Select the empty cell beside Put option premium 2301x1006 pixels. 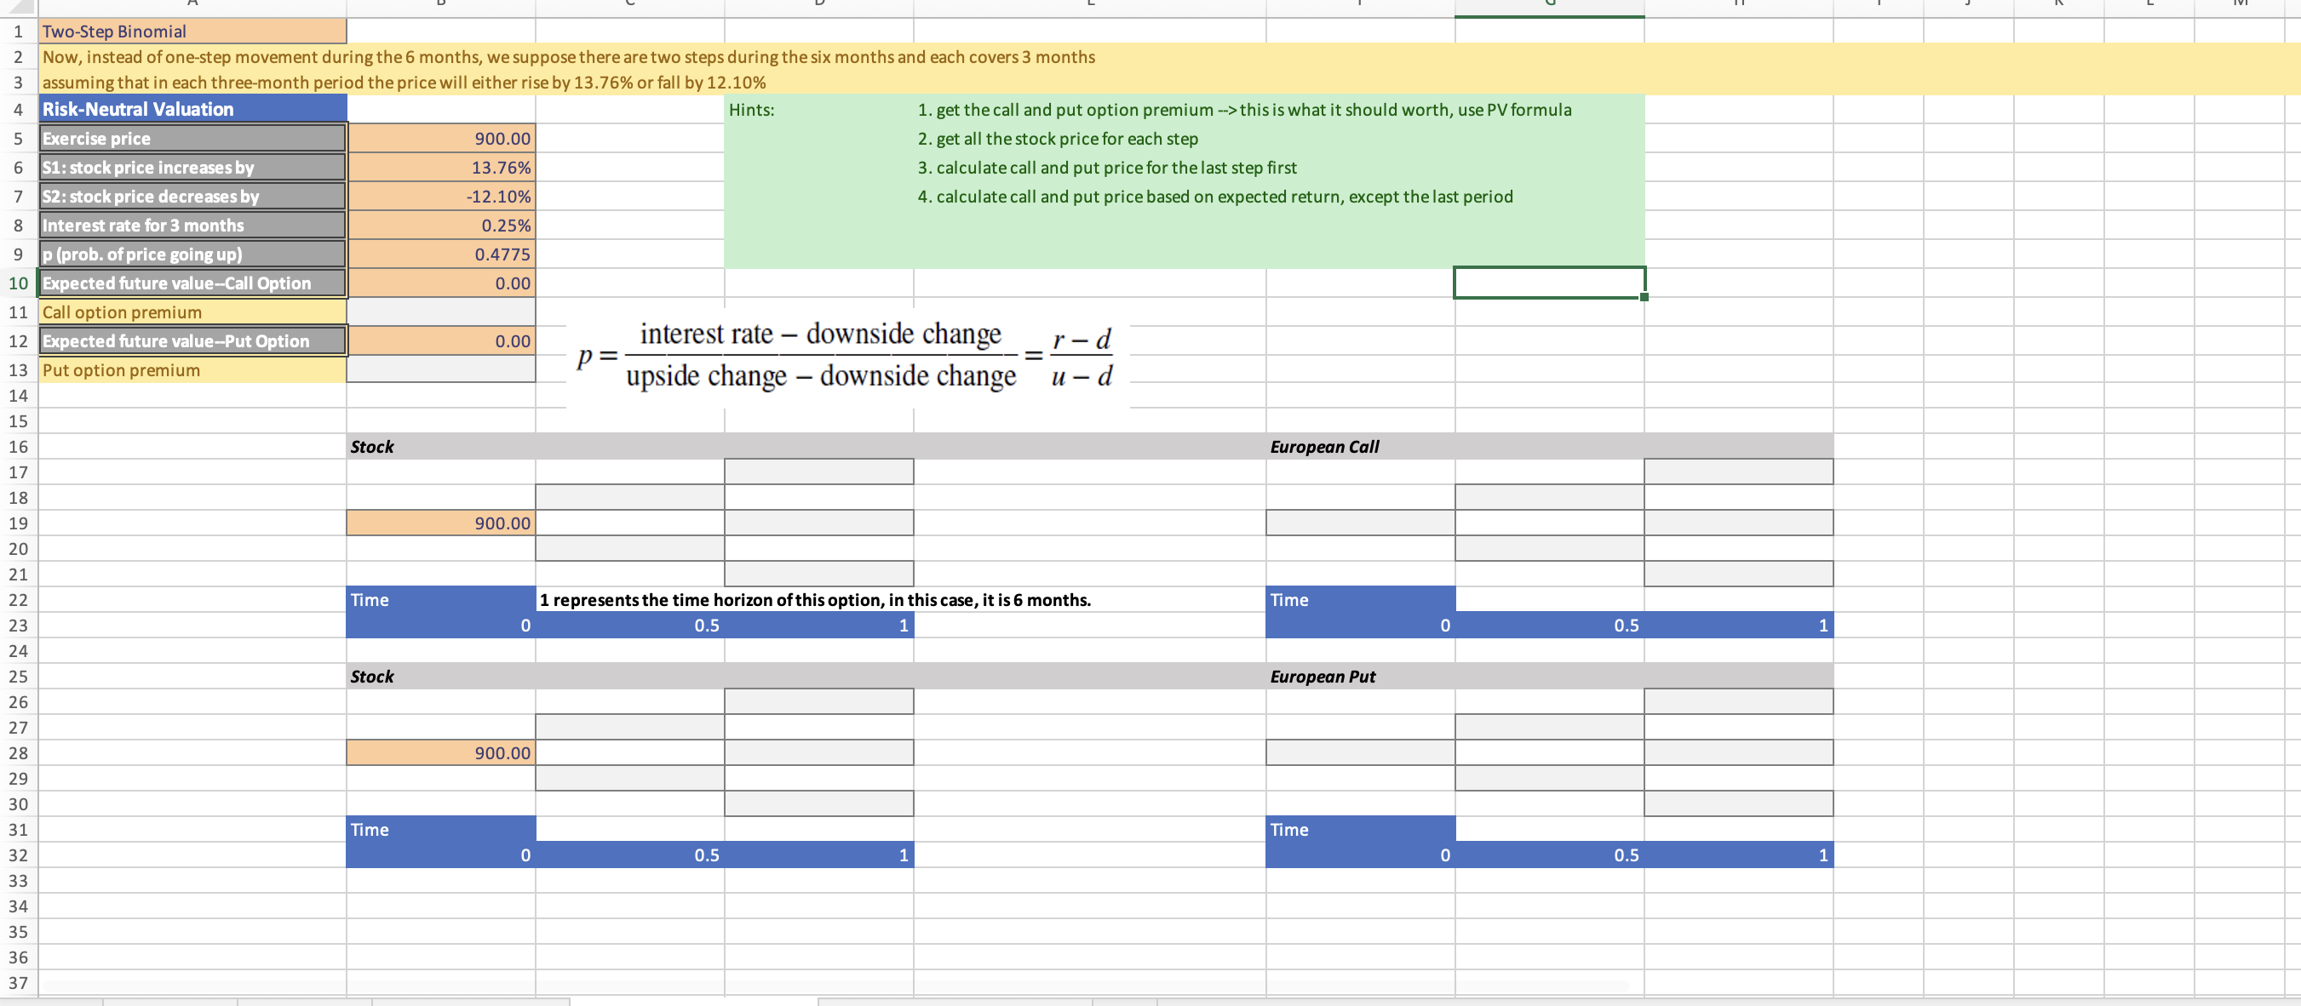pyautogui.click(x=441, y=369)
